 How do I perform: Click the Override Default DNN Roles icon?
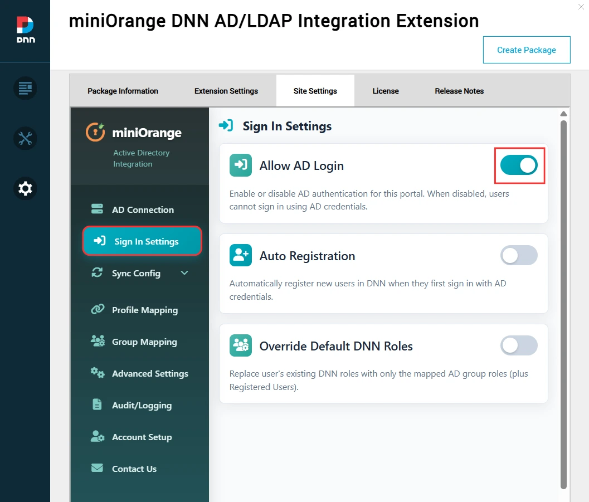[x=241, y=345]
